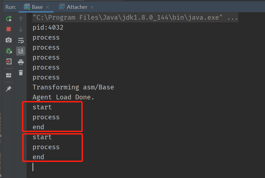Clear console with the trash icon
This screenshot has height=178, width=265.
click(21, 73)
